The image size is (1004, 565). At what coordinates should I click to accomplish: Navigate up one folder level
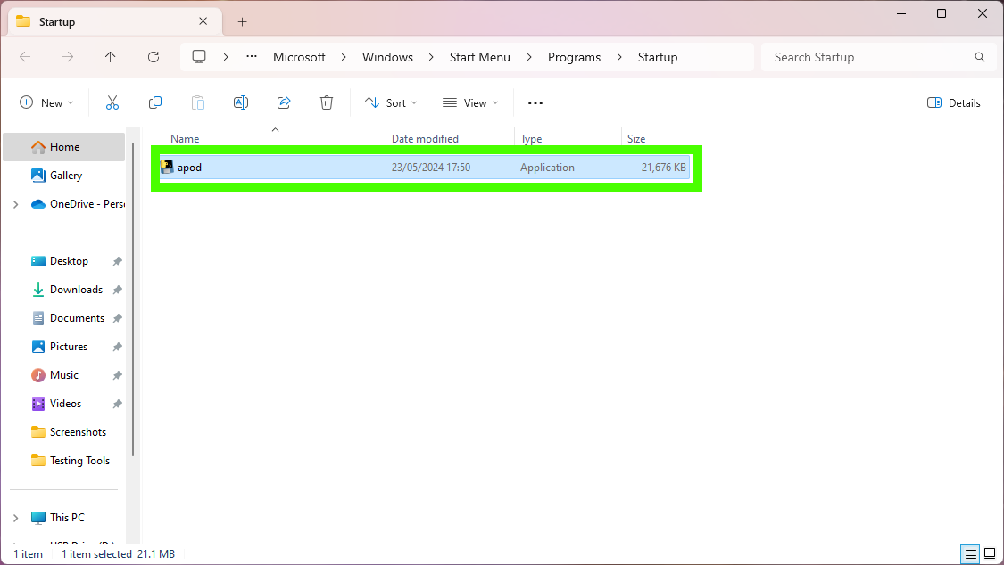(x=110, y=57)
